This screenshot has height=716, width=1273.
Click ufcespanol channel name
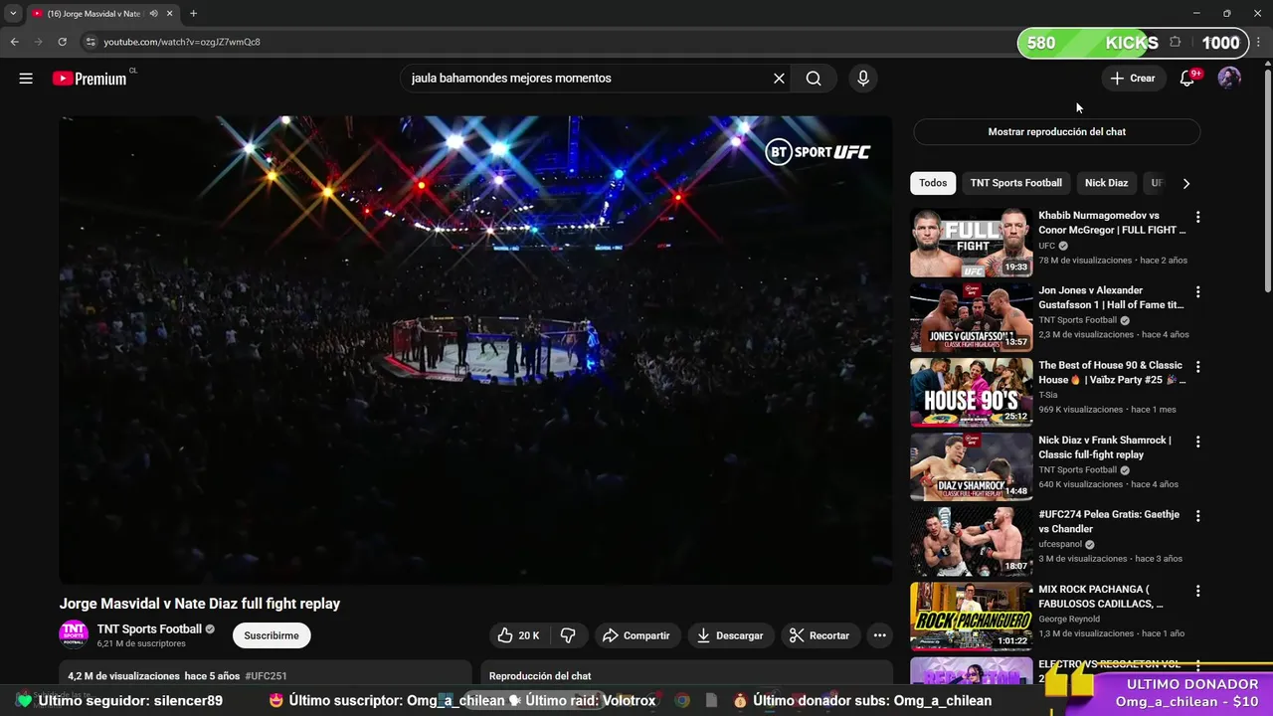[1061, 544]
